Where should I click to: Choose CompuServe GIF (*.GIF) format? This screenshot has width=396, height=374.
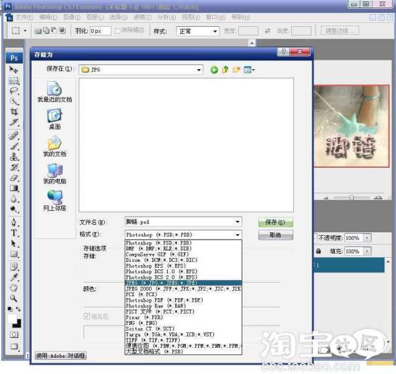(x=183, y=254)
